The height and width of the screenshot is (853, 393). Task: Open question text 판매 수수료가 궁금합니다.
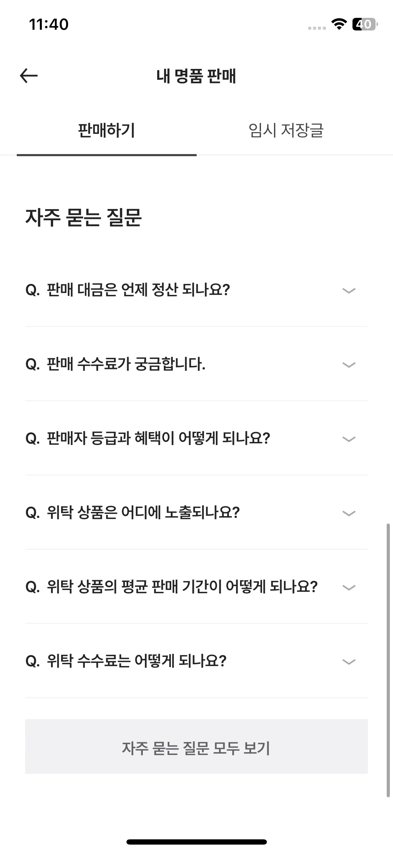(116, 365)
